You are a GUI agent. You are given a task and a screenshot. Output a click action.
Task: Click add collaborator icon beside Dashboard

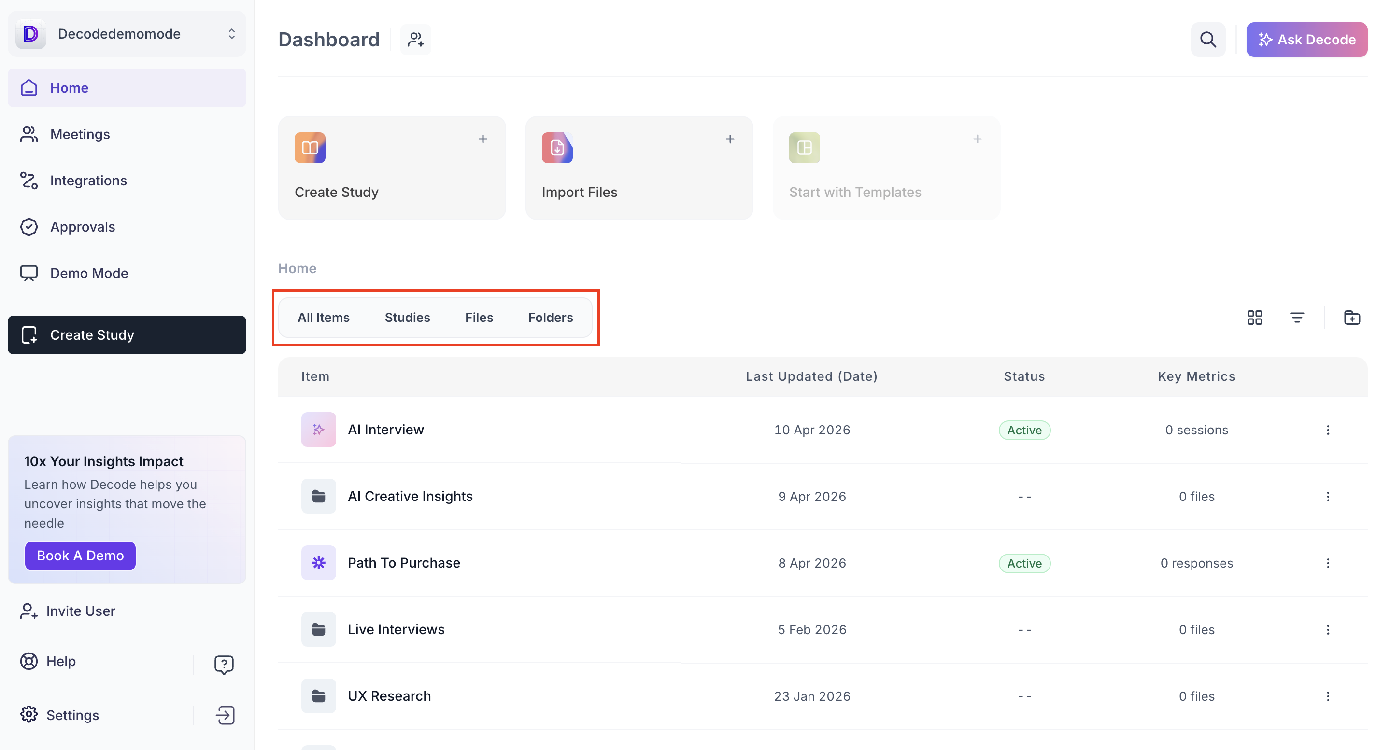415,40
